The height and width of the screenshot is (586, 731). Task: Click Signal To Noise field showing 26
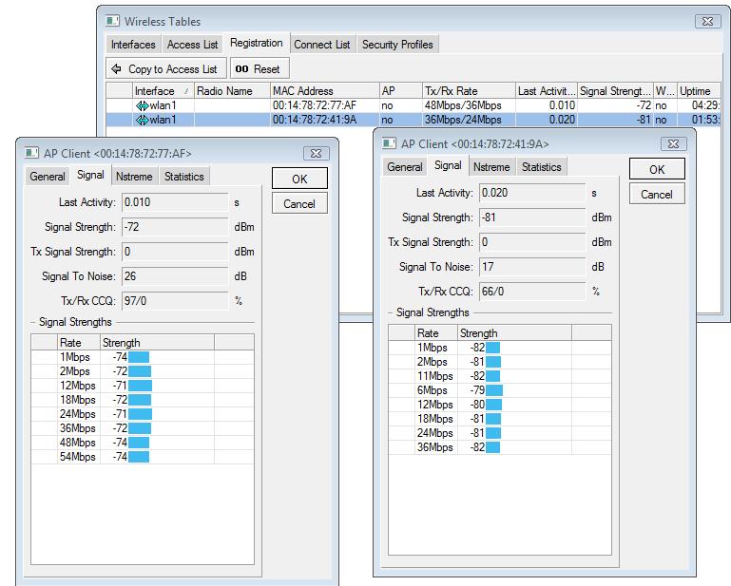tap(175, 276)
